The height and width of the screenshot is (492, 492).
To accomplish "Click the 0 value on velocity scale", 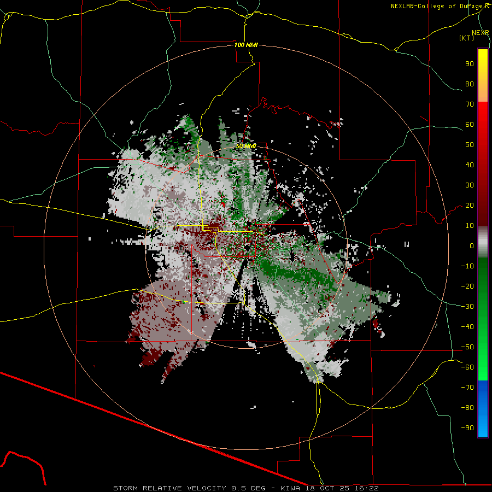I will coord(472,246).
